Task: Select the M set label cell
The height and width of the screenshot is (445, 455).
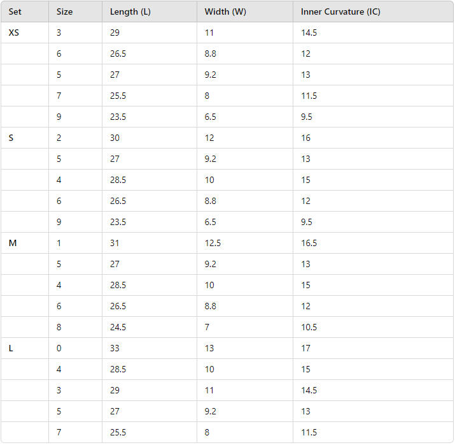Action: point(12,243)
